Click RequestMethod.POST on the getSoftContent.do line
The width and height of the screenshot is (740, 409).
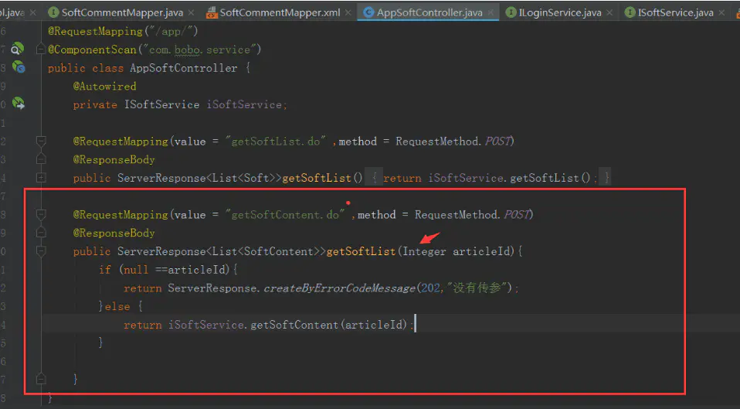pyautogui.click(x=473, y=214)
